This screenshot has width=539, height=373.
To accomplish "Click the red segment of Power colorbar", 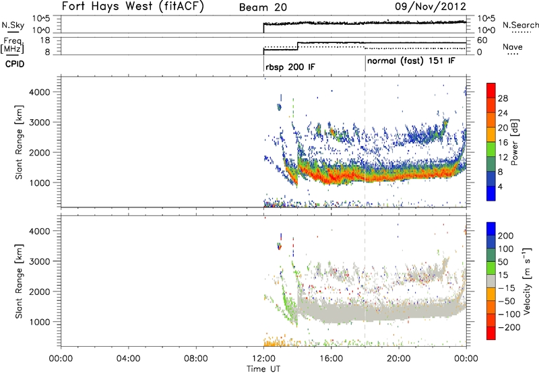I will tap(491, 91).
